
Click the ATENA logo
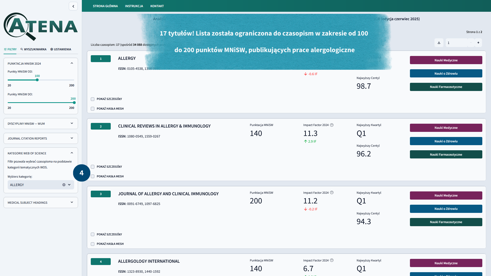[x=41, y=27]
